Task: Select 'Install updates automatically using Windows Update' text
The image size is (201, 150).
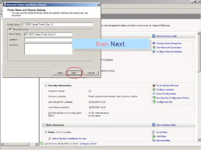Action: pyautogui.click(x=113, y=97)
